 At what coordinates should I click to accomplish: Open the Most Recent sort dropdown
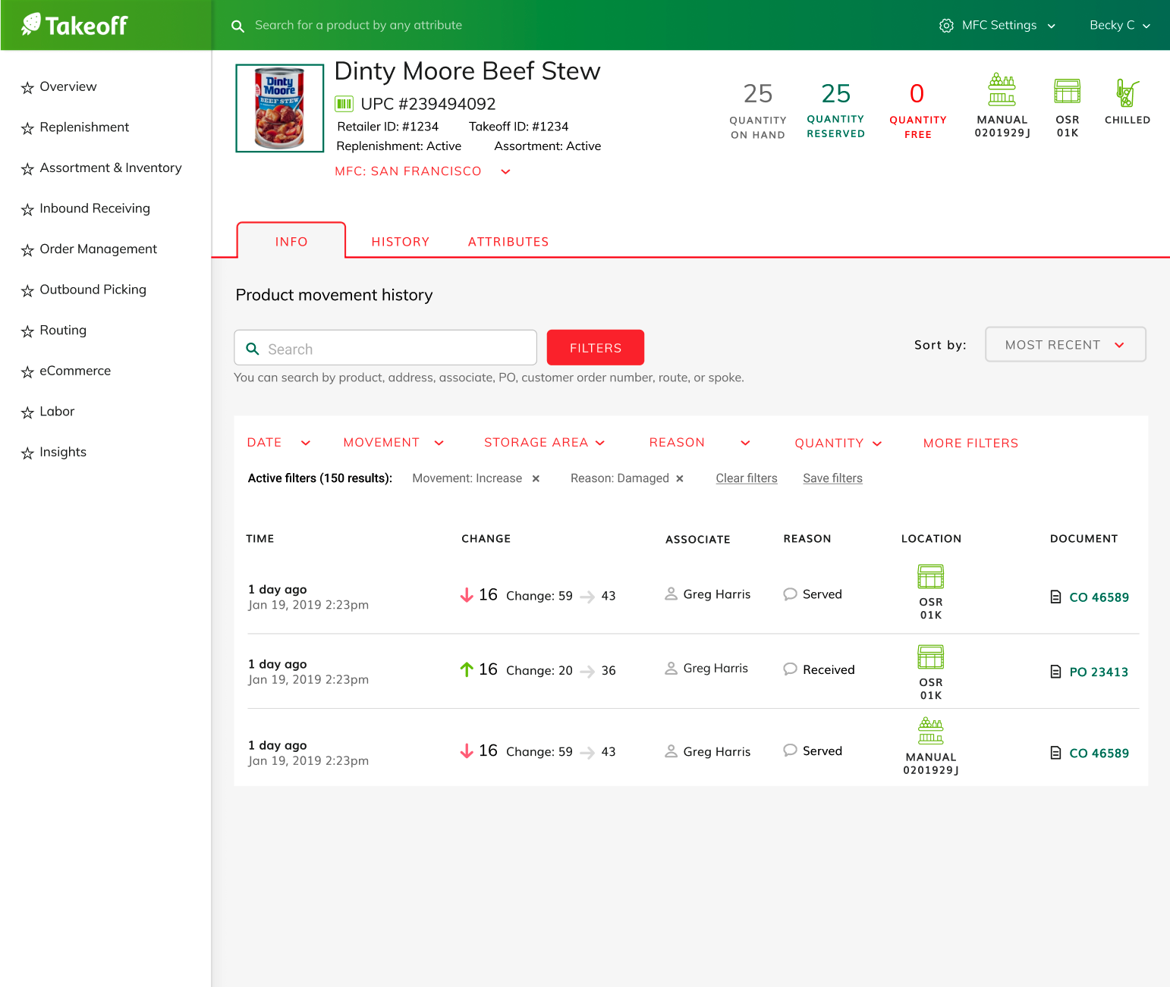(1065, 344)
